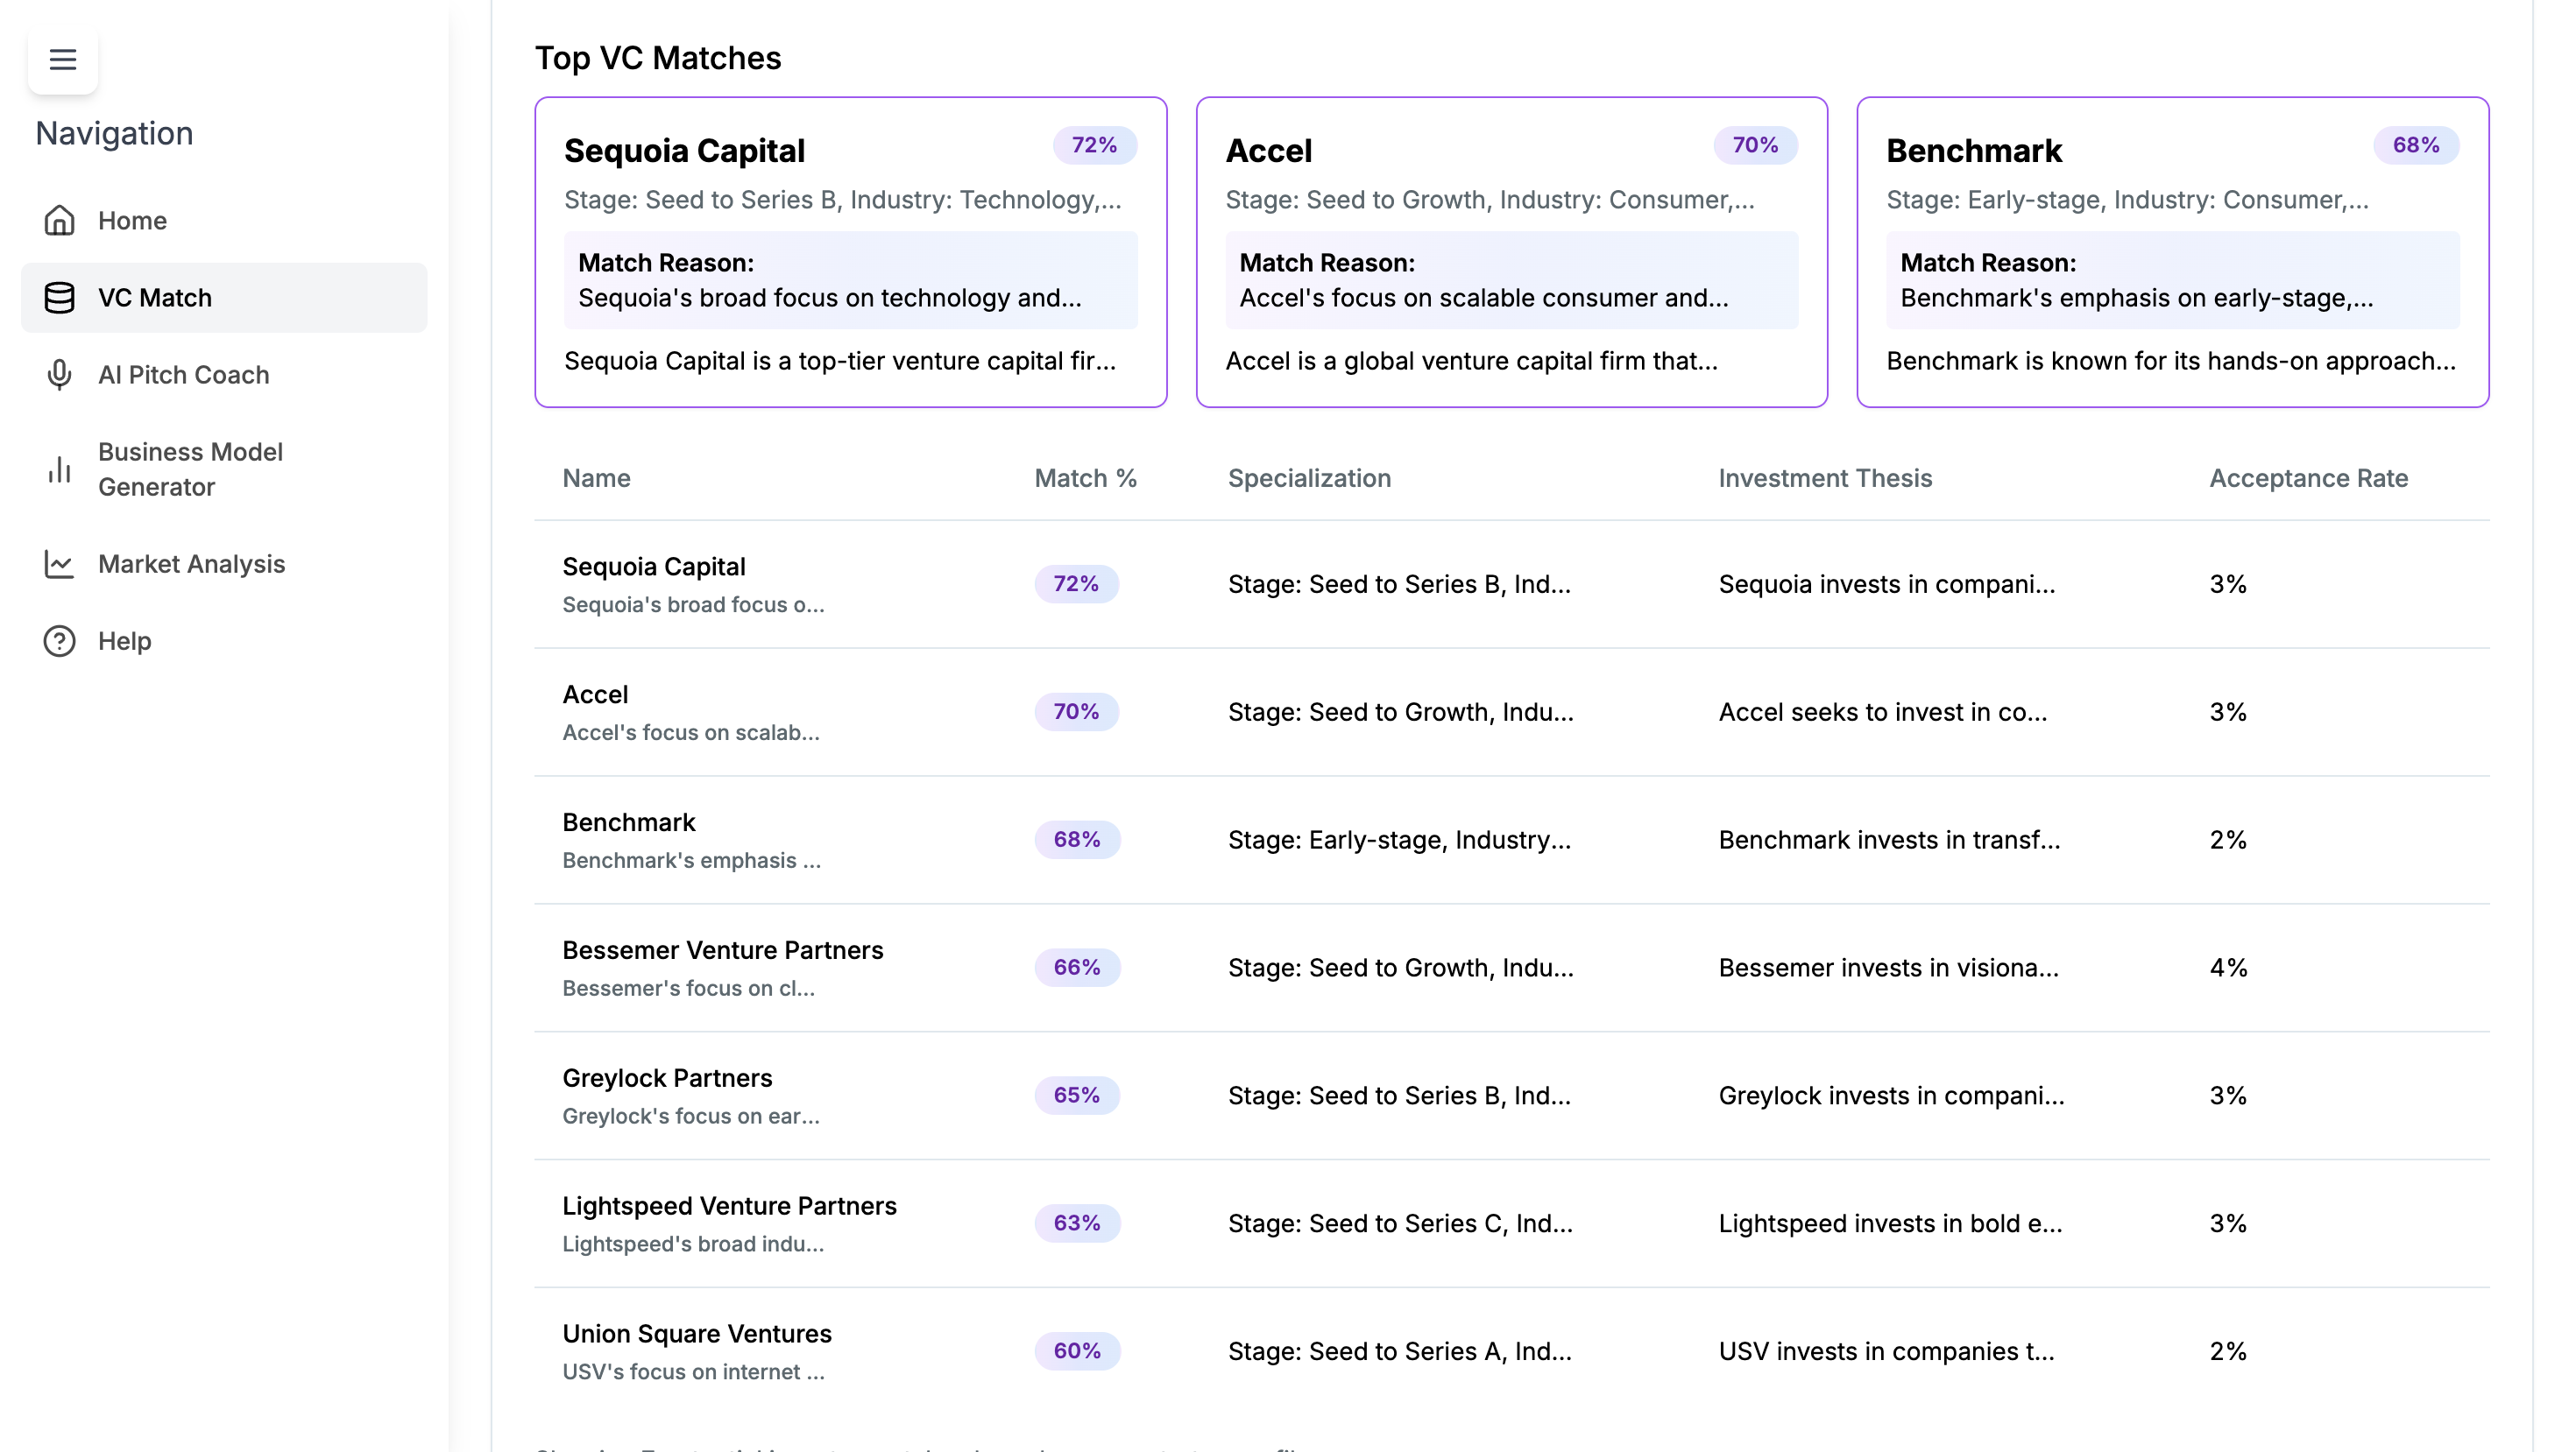The image size is (2576, 1452).
Task: Click 'Accel seeks to invest in co...' cell
Action: (1883, 711)
